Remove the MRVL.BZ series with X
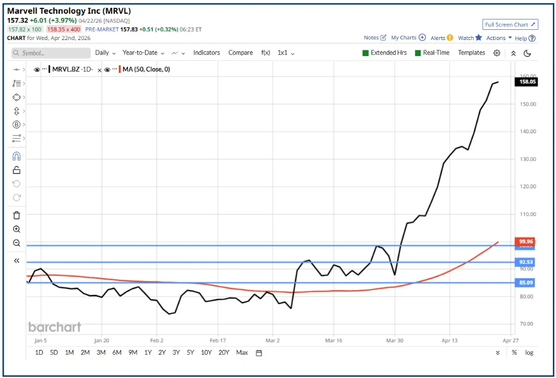The height and width of the screenshot is (378, 556). click(99, 70)
